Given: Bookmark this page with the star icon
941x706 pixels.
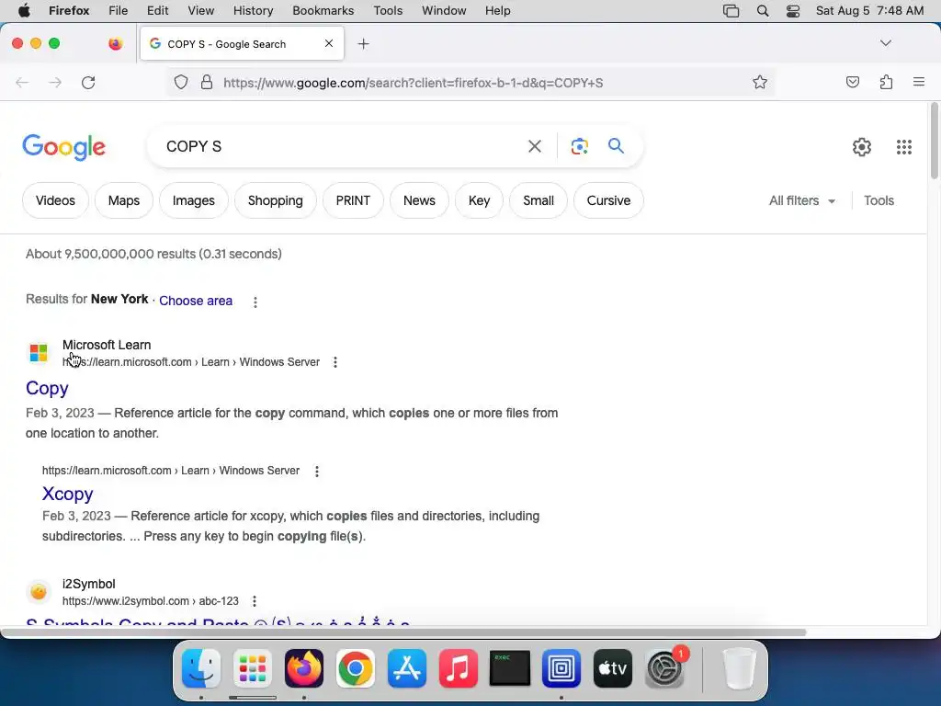Looking at the screenshot, I should [760, 82].
